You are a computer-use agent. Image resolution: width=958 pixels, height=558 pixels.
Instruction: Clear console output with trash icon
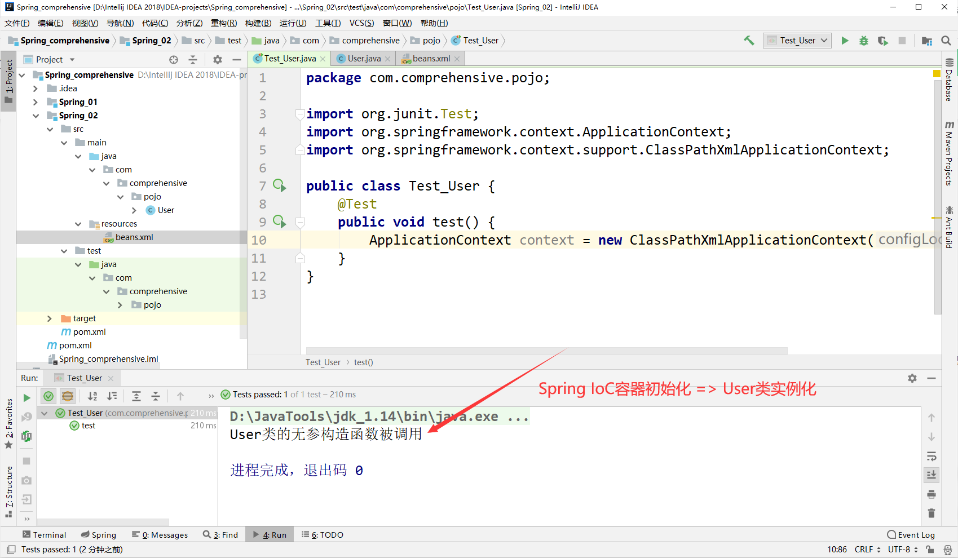click(x=931, y=513)
